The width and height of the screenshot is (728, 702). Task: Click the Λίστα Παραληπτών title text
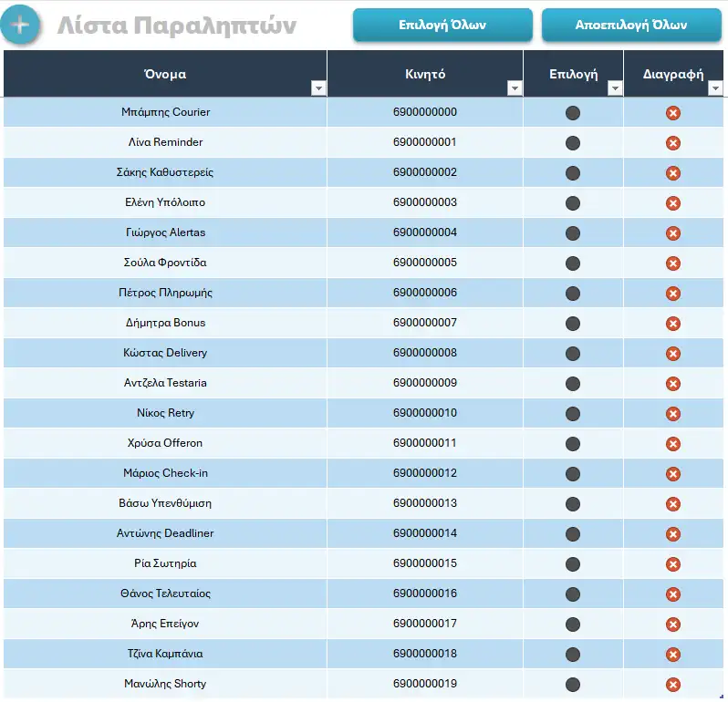[x=176, y=25]
